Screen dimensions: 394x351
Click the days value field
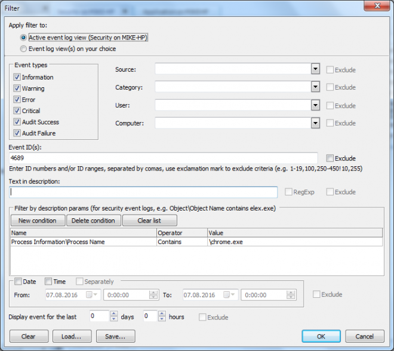coord(99,316)
